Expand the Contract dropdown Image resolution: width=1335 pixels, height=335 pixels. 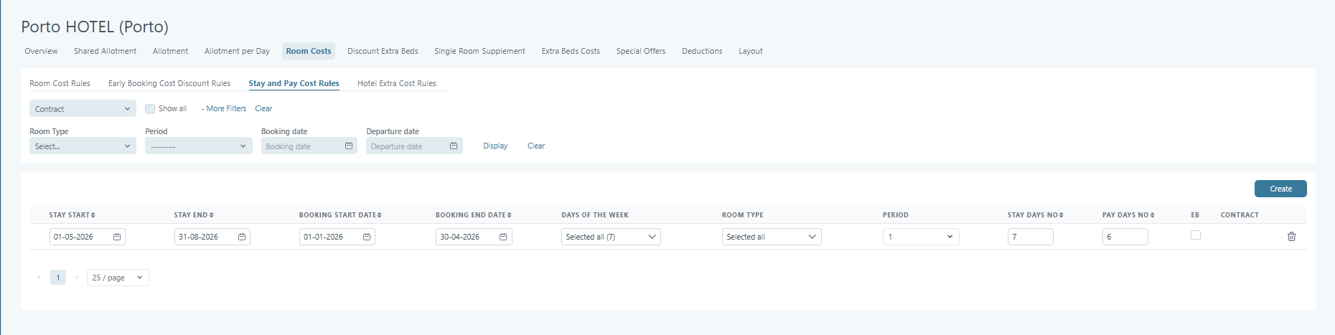point(83,109)
